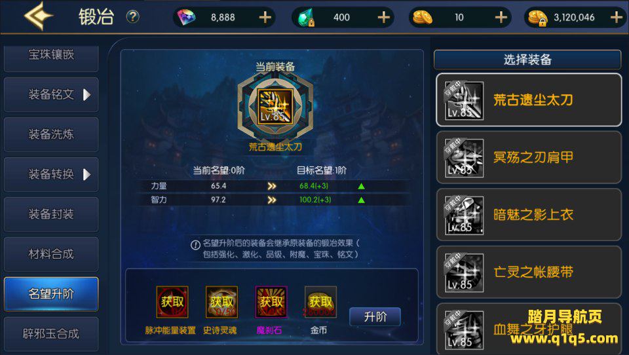Screen dimensions: 629x355
Task: Click the 史诗灵魂 material icon
Action: coord(221,302)
